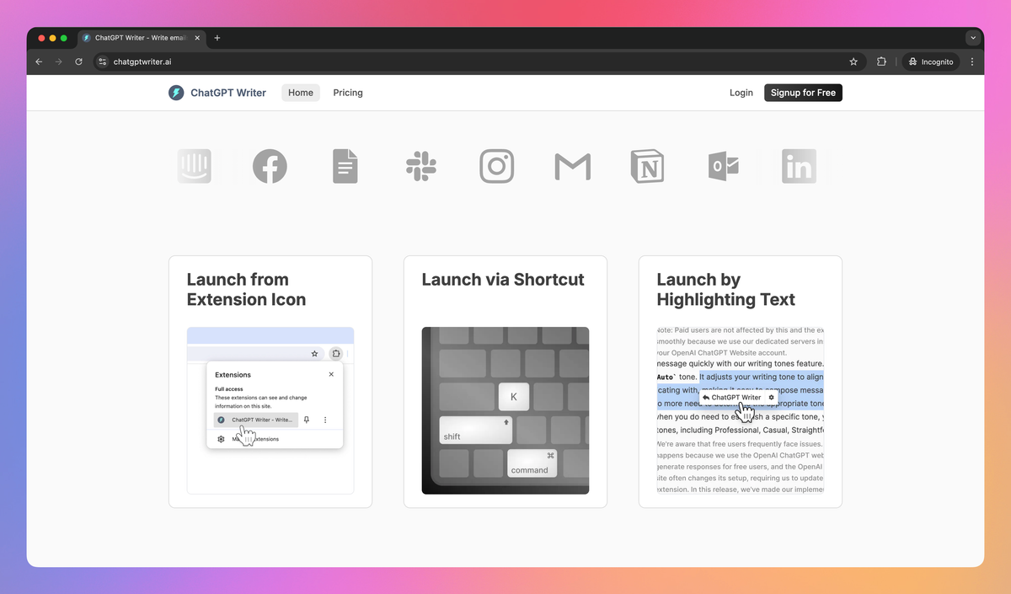Click the pin icon in Extensions popup image
This screenshot has width=1011, height=594.
click(307, 420)
